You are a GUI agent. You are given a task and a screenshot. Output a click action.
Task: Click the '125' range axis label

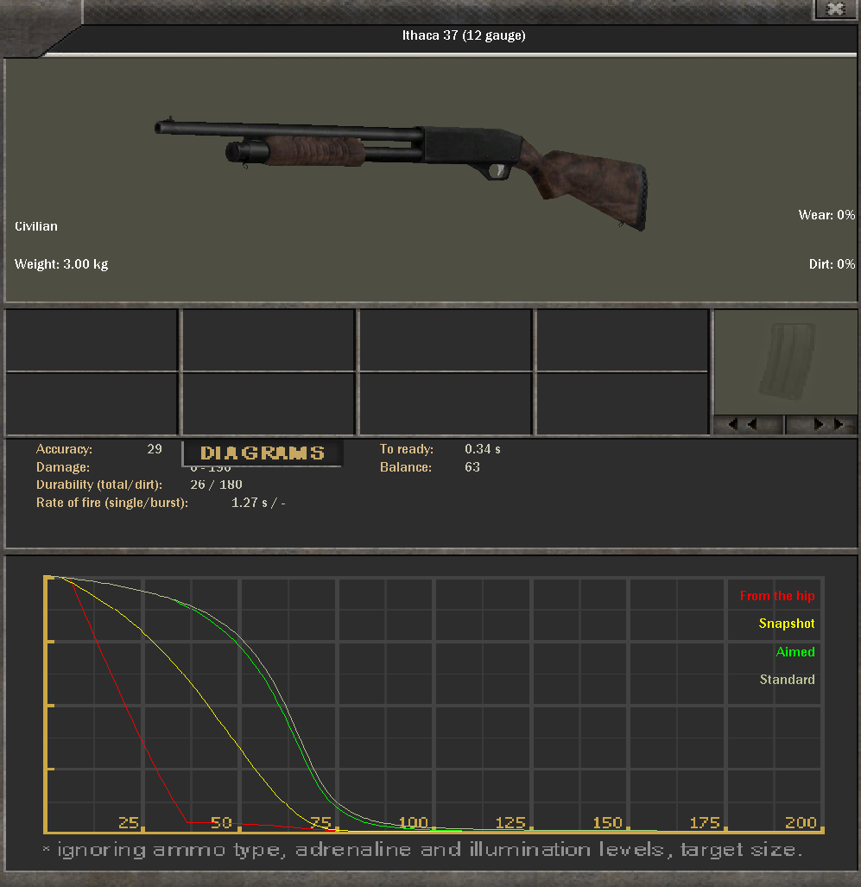pyautogui.click(x=510, y=822)
